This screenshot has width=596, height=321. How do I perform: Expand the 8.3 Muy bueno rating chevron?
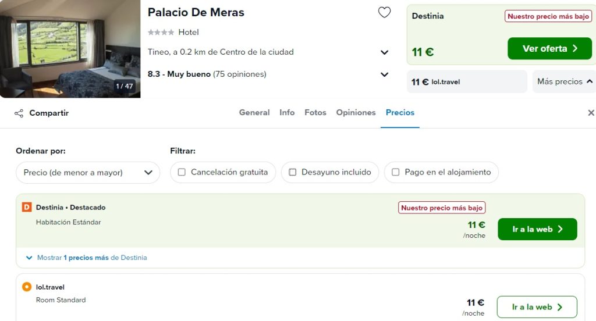coord(385,74)
